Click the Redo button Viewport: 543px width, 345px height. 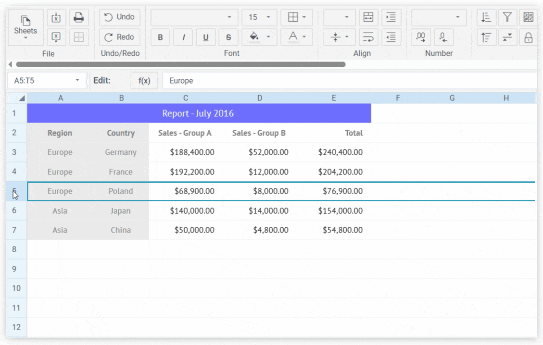click(120, 37)
